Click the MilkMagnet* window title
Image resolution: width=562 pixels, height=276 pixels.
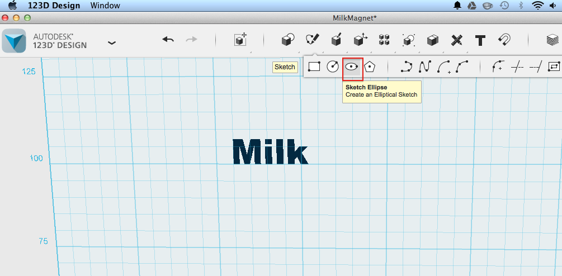355,18
